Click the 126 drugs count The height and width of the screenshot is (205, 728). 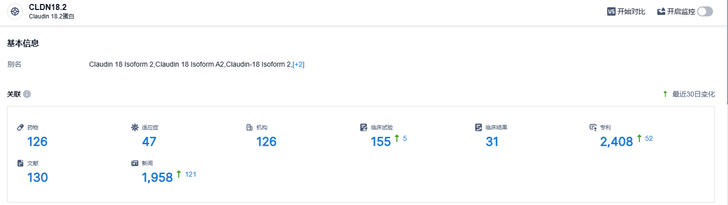click(x=37, y=142)
